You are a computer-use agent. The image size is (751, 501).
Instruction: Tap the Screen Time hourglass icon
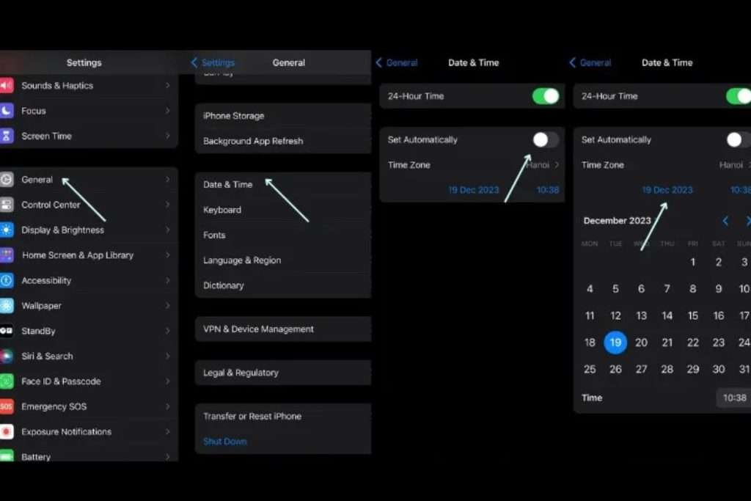(x=7, y=136)
